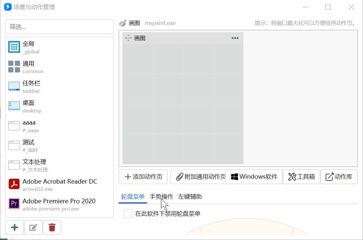Select the aaaa scene name text
This screenshot has width=363, height=240.
[x=29, y=123]
